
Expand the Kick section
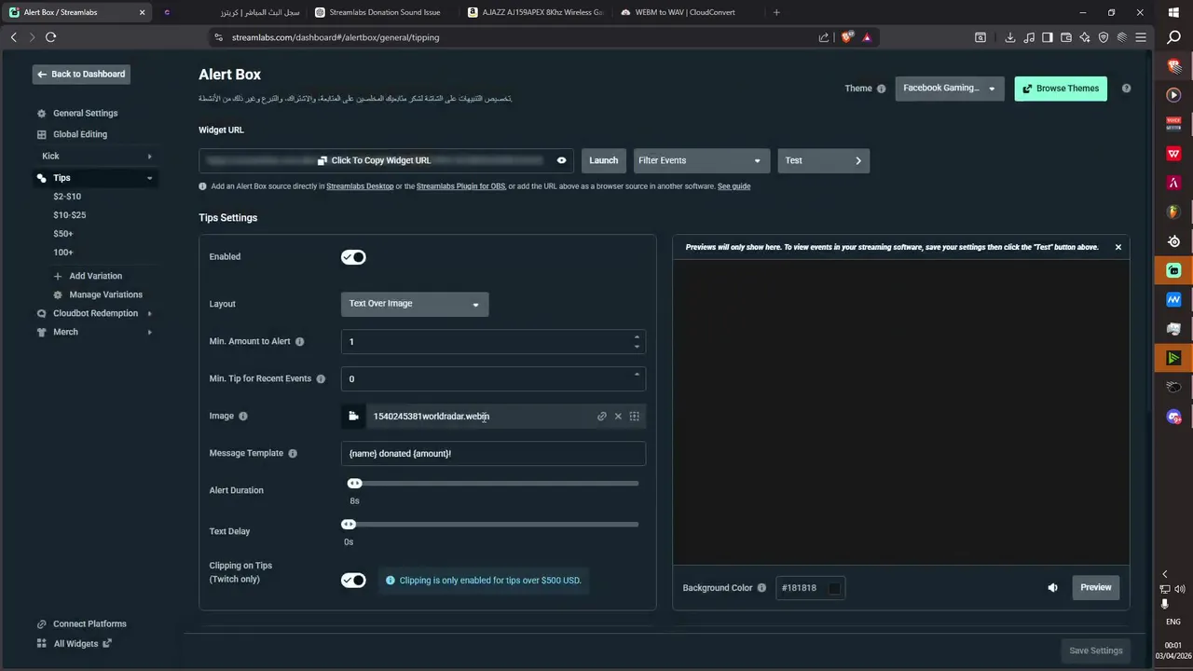(x=149, y=156)
